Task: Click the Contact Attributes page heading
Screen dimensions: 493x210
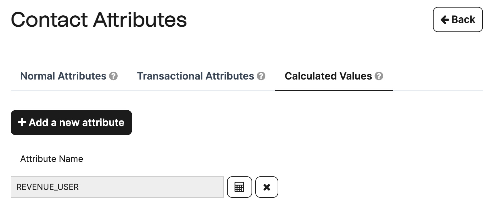Action: point(99,19)
